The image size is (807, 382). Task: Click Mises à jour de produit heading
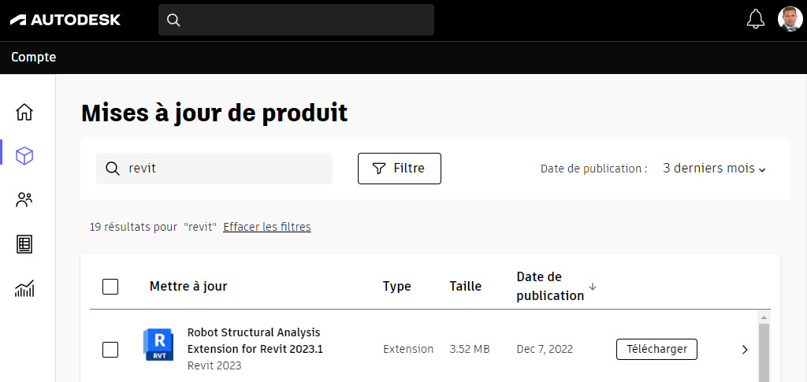214,113
